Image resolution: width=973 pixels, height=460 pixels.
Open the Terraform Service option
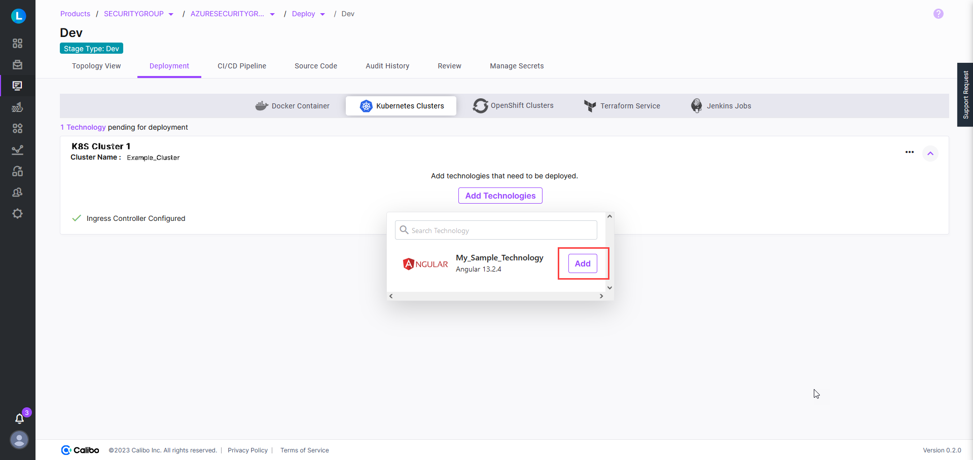click(x=590, y=106)
